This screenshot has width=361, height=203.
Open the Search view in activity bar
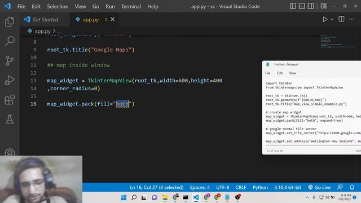coord(10,41)
